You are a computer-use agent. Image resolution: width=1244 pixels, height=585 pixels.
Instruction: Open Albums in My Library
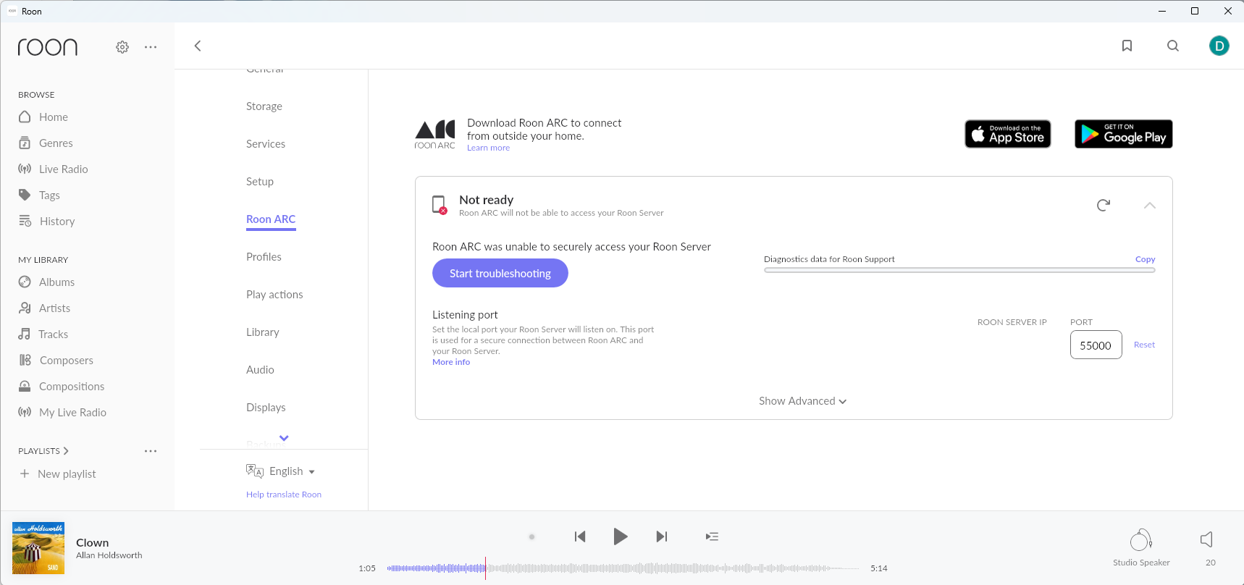[46, 282]
